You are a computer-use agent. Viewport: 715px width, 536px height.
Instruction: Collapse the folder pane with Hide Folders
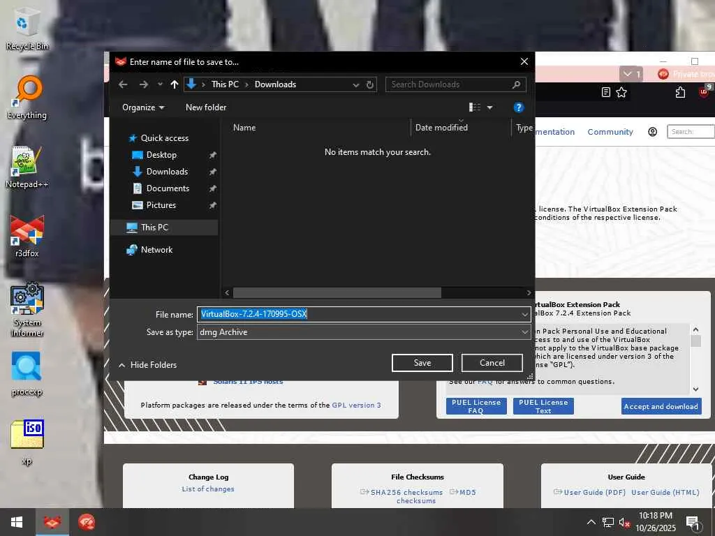148,365
